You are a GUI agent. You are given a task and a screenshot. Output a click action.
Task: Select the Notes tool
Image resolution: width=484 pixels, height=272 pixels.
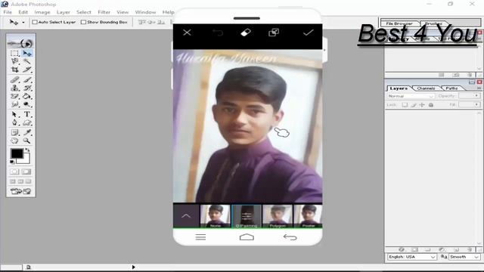[x=14, y=132]
